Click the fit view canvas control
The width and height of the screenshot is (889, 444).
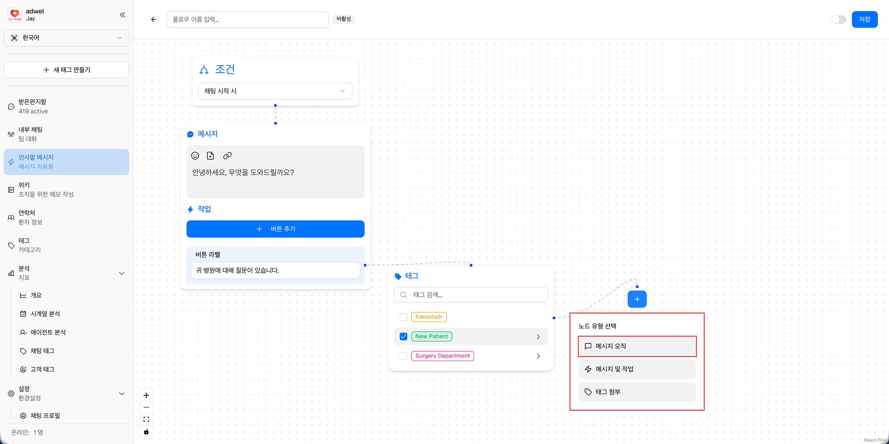click(x=146, y=419)
